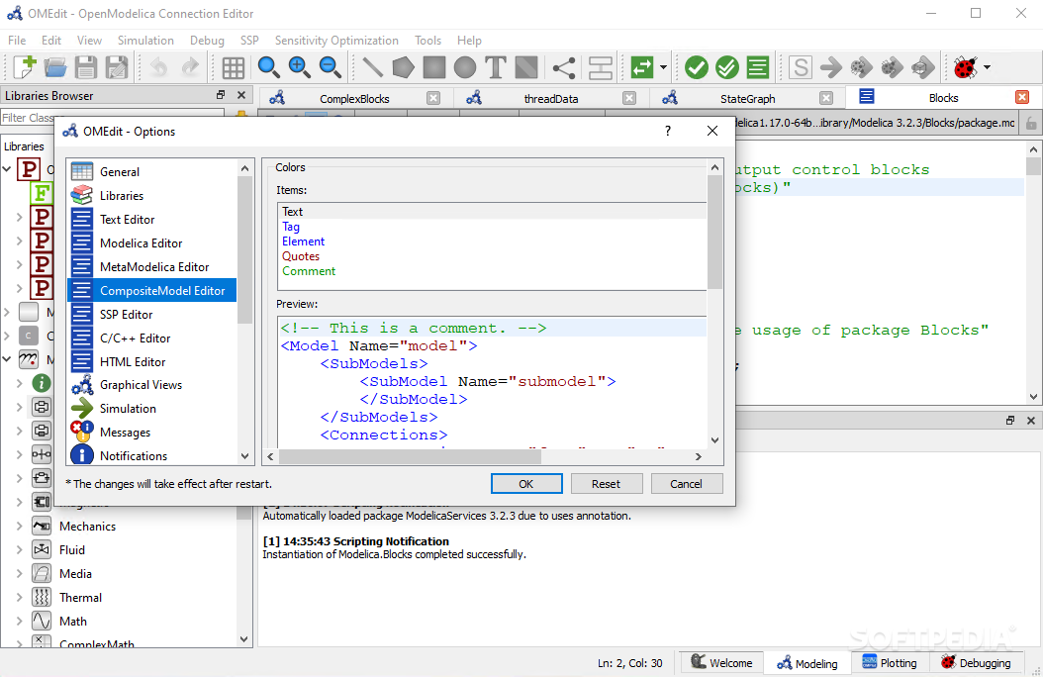Click Reset in Options dialog
The image size is (1043, 677).
606,483
